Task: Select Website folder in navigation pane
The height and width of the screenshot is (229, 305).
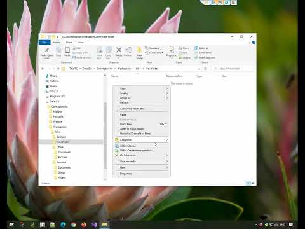Action: tap(57, 121)
